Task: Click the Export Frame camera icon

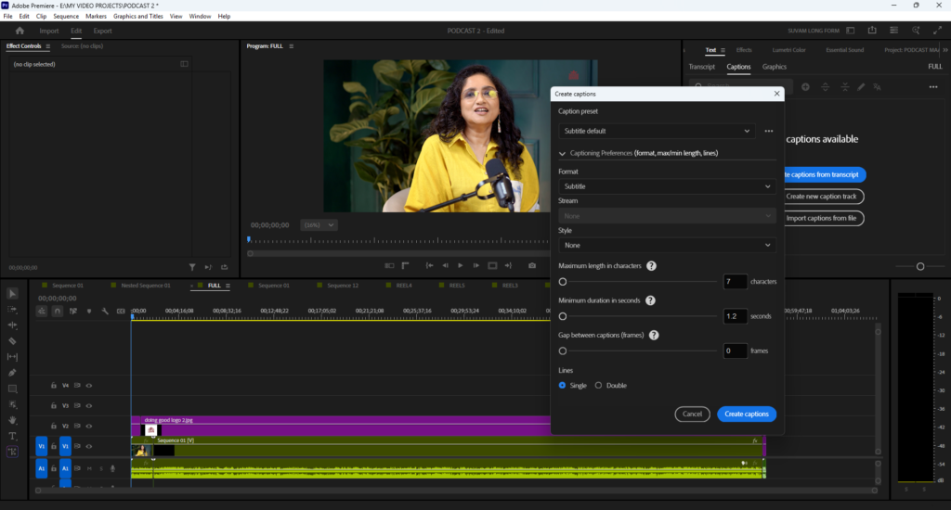Action: click(x=532, y=265)
